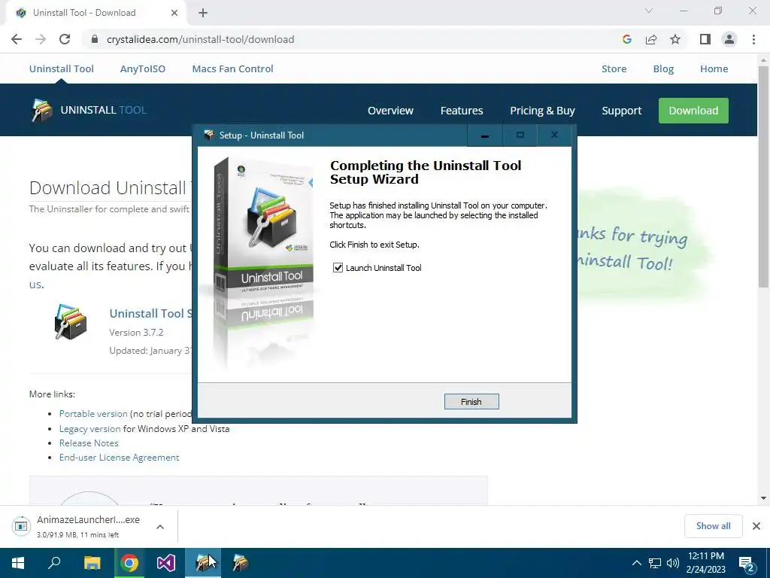Open the End-user License Agreement link
This screenshot has width=770, height=578.
[x=120, y=457]
